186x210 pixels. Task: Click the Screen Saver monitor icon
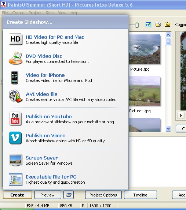pyautogui.click(x=15, y=160)
